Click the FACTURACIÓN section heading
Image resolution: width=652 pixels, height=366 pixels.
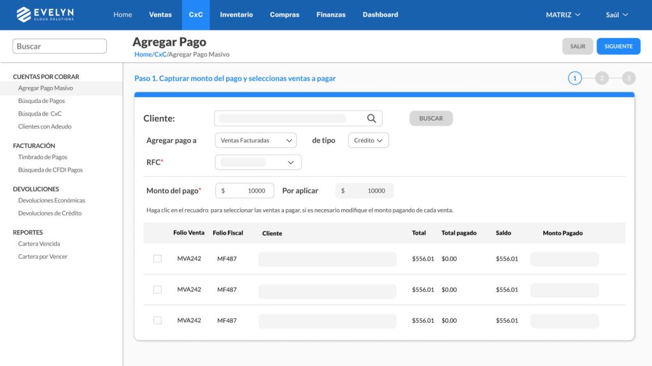pos(34,146)
